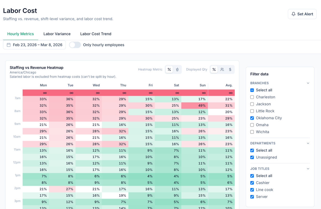Switch Heatmap Metric to the drink cup icon
The image size is (321, 209).
[x=177, y=69]
